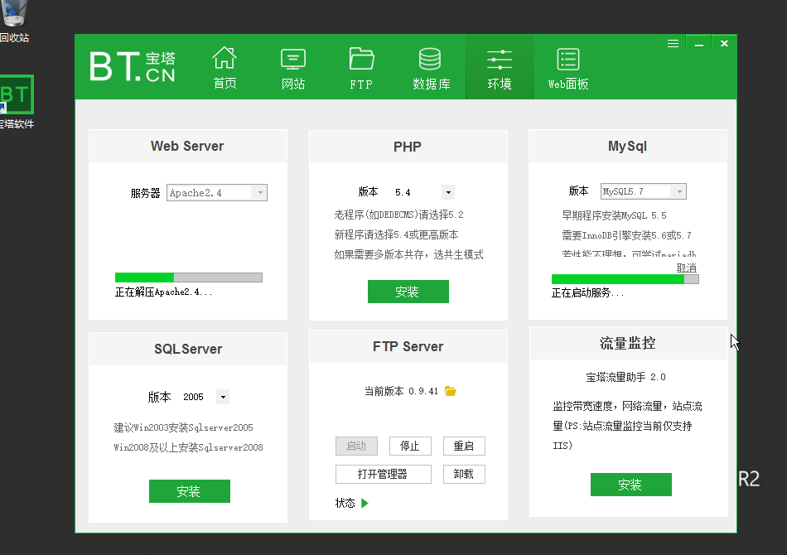This screenshot has width=787, height=555.
Task: Click the MySQL service startup progress bar
Action: coord(625,279)
